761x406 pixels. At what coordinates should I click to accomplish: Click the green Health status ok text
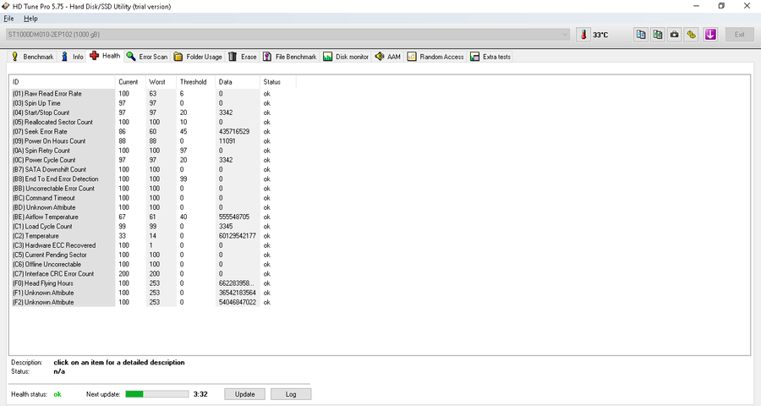pyautogui.click(x=57, y=394)
